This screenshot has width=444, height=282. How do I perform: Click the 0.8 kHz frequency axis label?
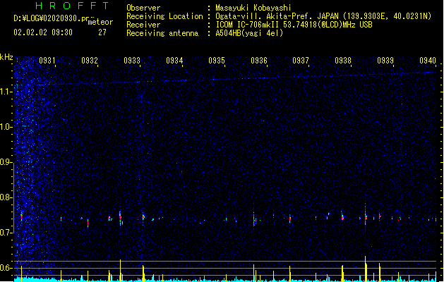click(x=6, y=197)
